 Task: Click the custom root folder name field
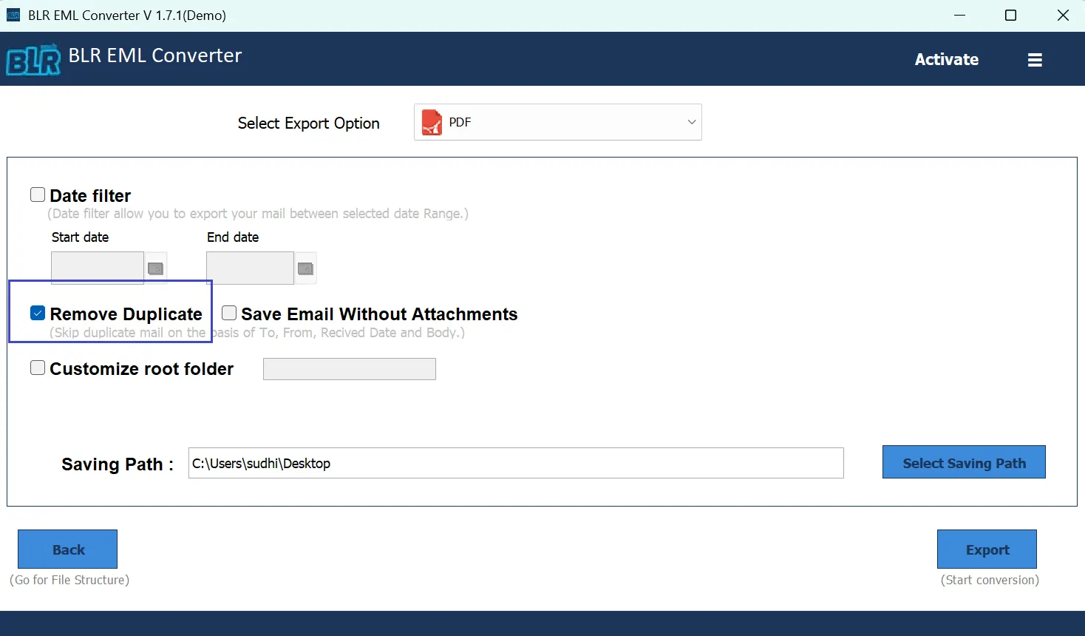[349, 369]
